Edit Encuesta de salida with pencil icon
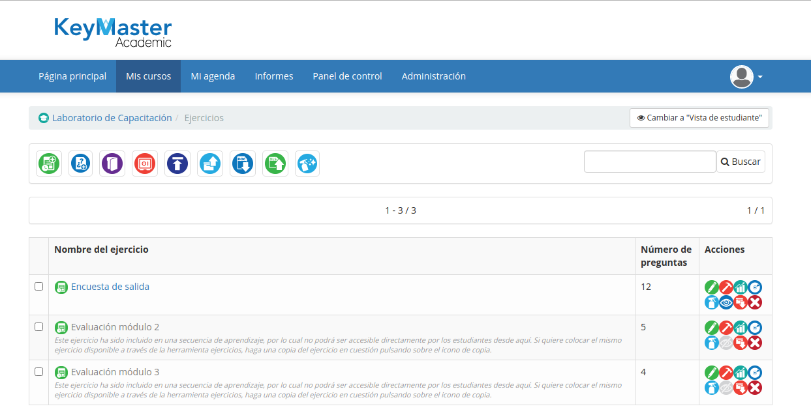811x415 pixels. click(x=712, y=287)
